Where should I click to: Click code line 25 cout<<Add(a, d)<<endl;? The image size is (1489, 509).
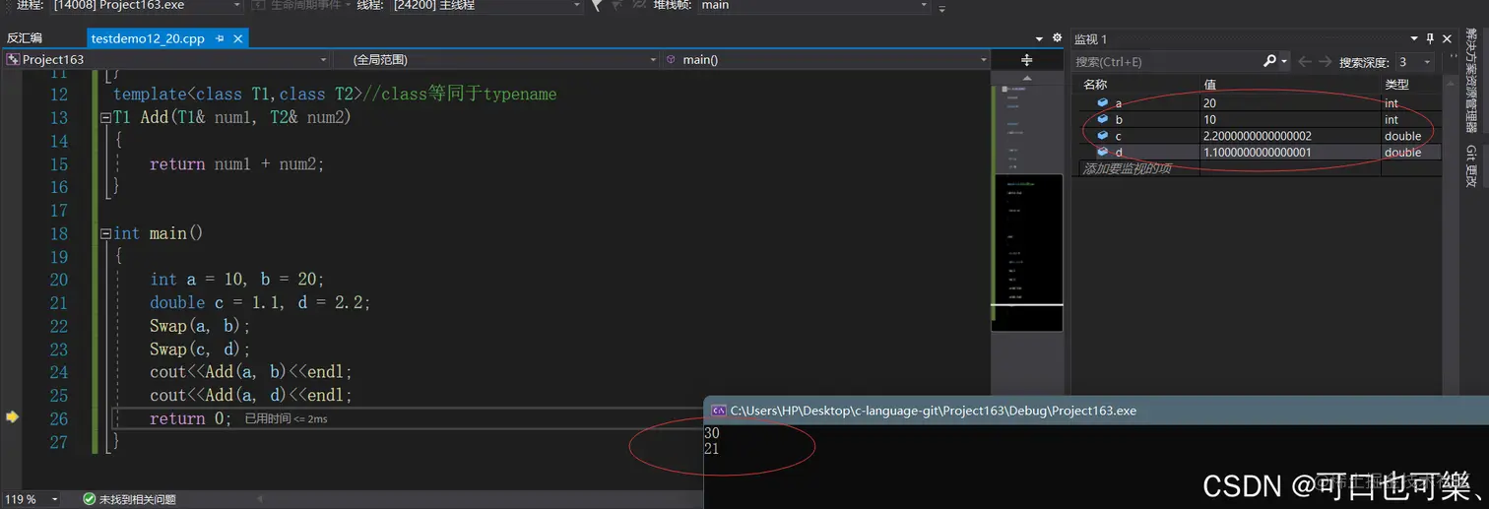[x=250, y=395]
